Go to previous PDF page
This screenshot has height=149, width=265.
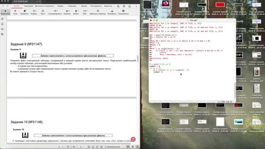(x=63, y=147)
